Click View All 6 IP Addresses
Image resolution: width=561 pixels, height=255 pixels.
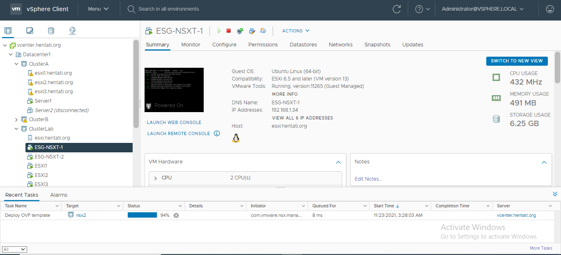point(302,118)
